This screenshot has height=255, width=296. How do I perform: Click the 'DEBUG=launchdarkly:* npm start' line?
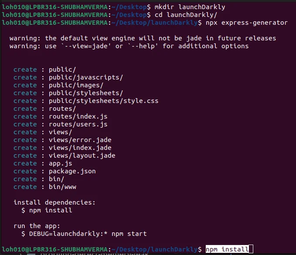(84, 234)
